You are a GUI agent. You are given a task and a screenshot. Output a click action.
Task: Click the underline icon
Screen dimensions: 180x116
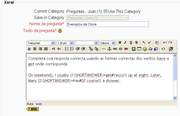pyautogui.click(x=131, y=43)
